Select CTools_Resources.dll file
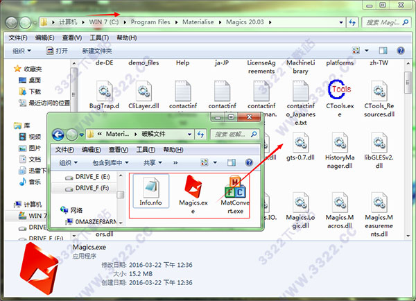 379,98
